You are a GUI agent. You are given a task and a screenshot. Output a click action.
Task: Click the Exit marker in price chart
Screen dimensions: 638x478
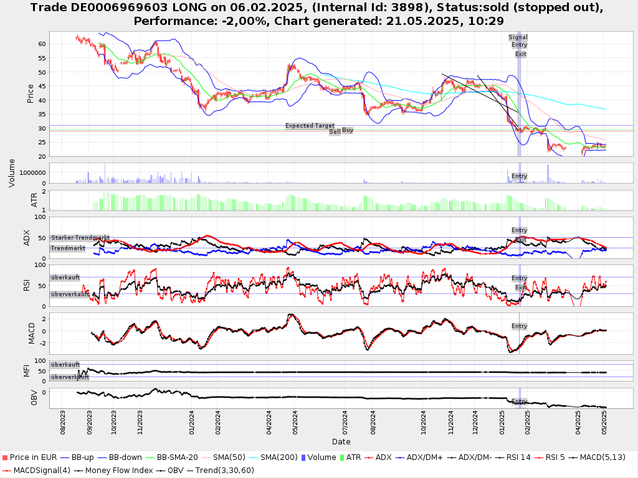(521, 54)
